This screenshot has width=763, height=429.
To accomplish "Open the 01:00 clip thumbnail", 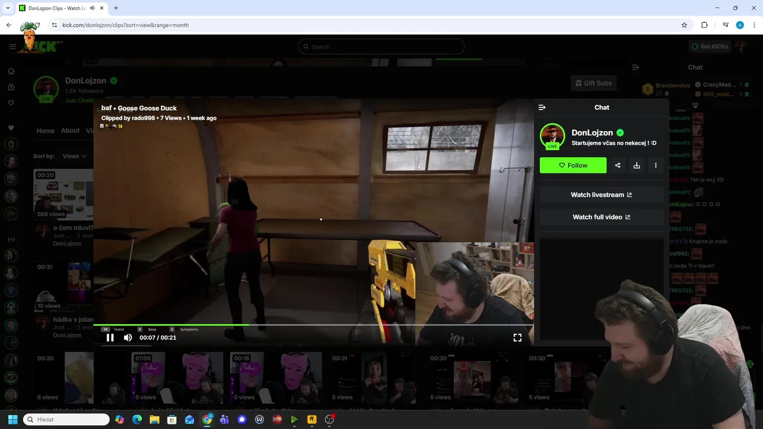I will 177,377.
